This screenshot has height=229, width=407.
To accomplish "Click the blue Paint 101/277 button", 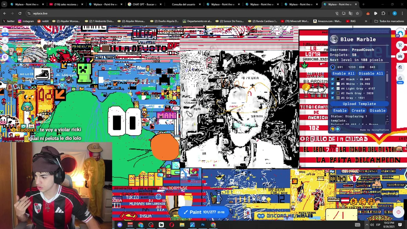I will tap(203, 212).
